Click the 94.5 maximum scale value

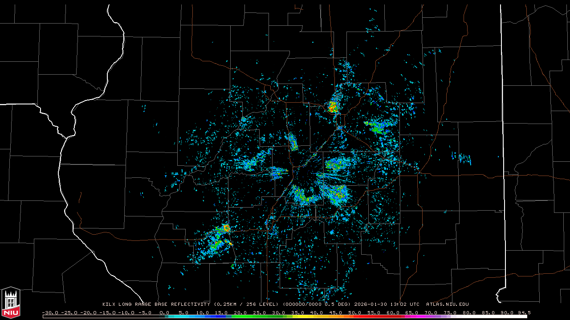524,312
